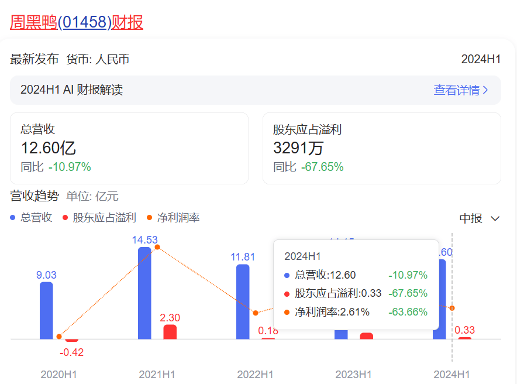Click the orange 2021H1 net margin point
Screen dimensions: 517x384
tap(157, 247)
